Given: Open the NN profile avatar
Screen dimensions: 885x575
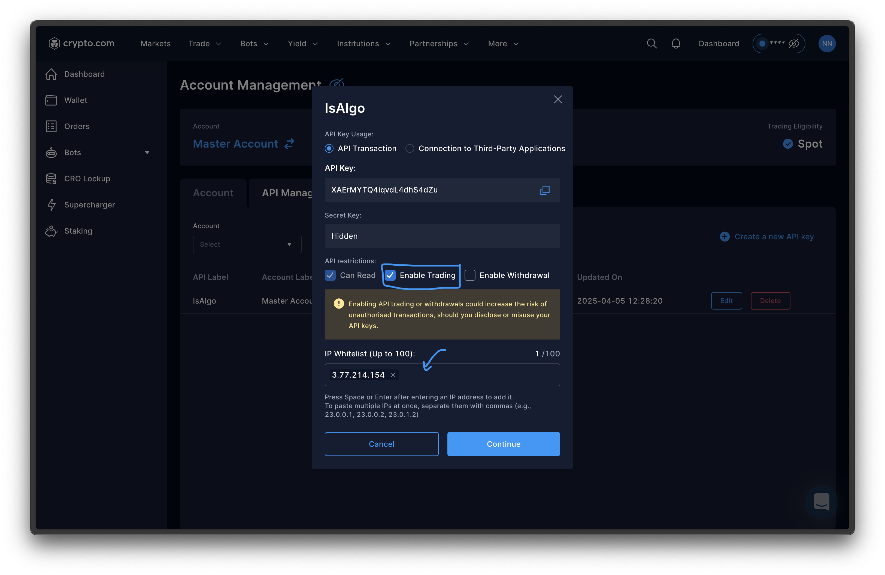Looking at the screenshot, I should pos(827,44).
